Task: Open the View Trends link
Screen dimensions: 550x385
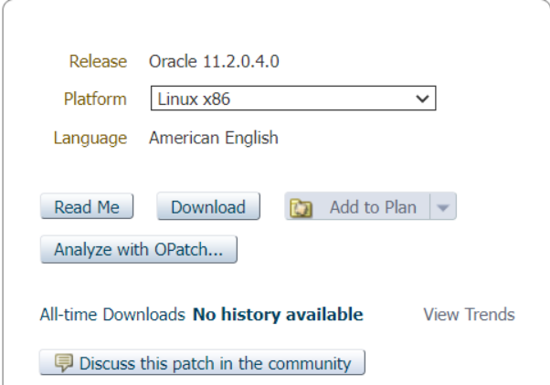Action: coord(469,315)
